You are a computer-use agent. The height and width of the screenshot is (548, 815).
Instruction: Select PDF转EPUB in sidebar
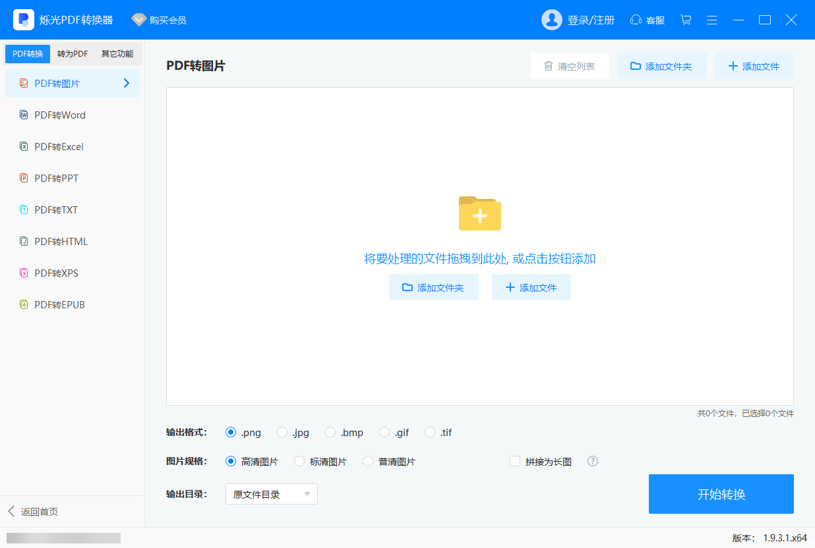point(60,305)
